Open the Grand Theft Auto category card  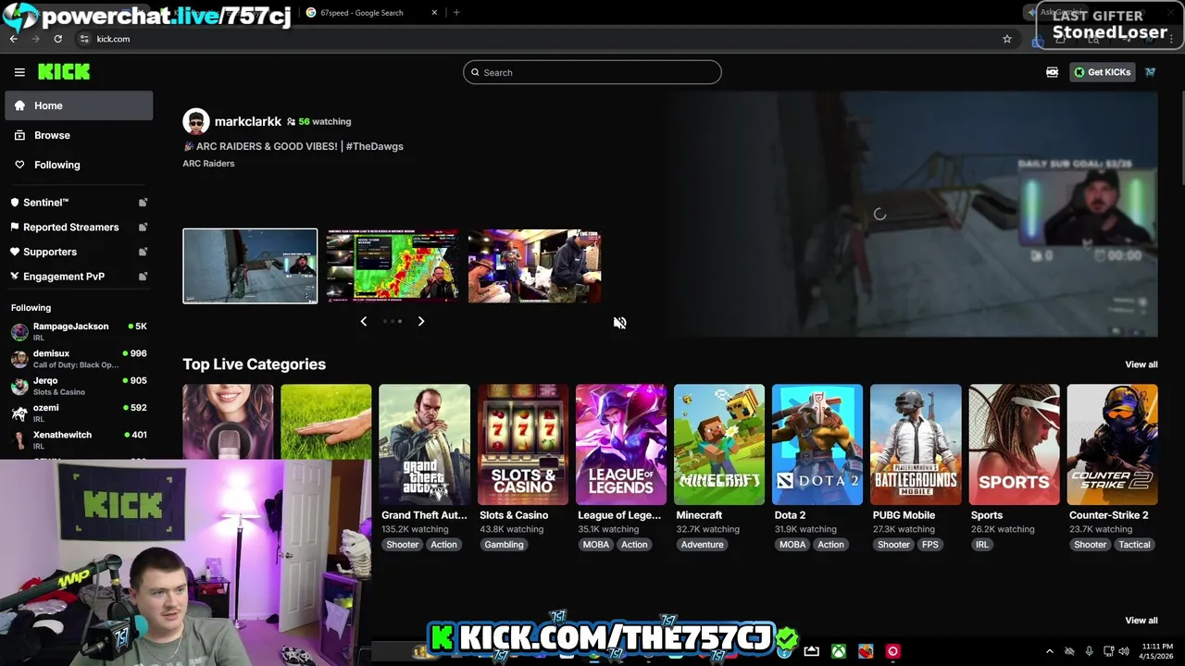[424, 445]
